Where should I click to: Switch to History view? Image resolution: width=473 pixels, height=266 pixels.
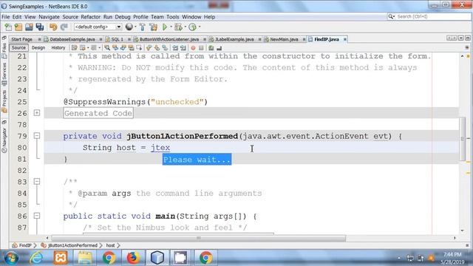coord(58,47)
